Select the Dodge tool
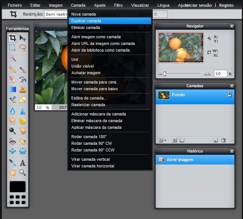 (x=13, y=131)
